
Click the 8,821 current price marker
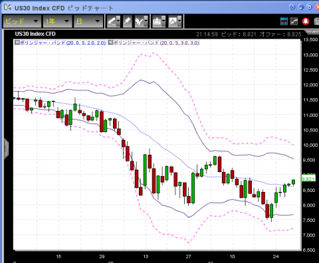pos(308,179)
